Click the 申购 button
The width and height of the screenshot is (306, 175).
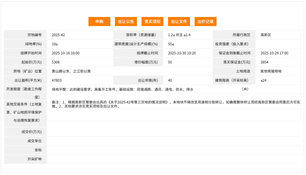coord(99,21)
